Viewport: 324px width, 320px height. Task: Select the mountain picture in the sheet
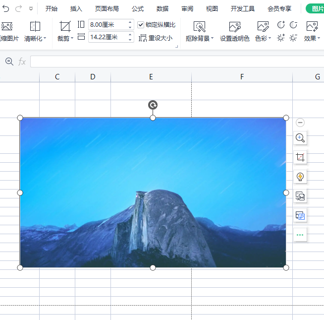coord(153,192)
